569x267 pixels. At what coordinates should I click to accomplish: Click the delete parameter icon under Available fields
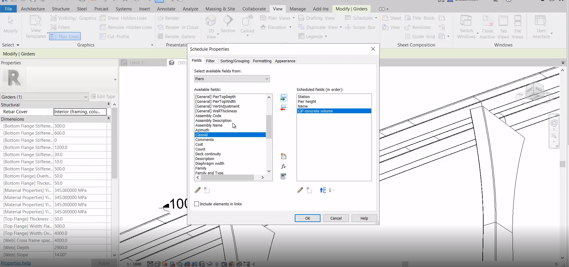coord(207,190)
